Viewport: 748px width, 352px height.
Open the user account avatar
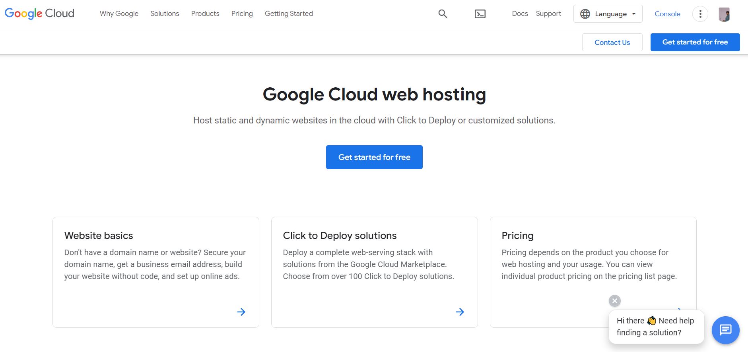click(724, 14)
